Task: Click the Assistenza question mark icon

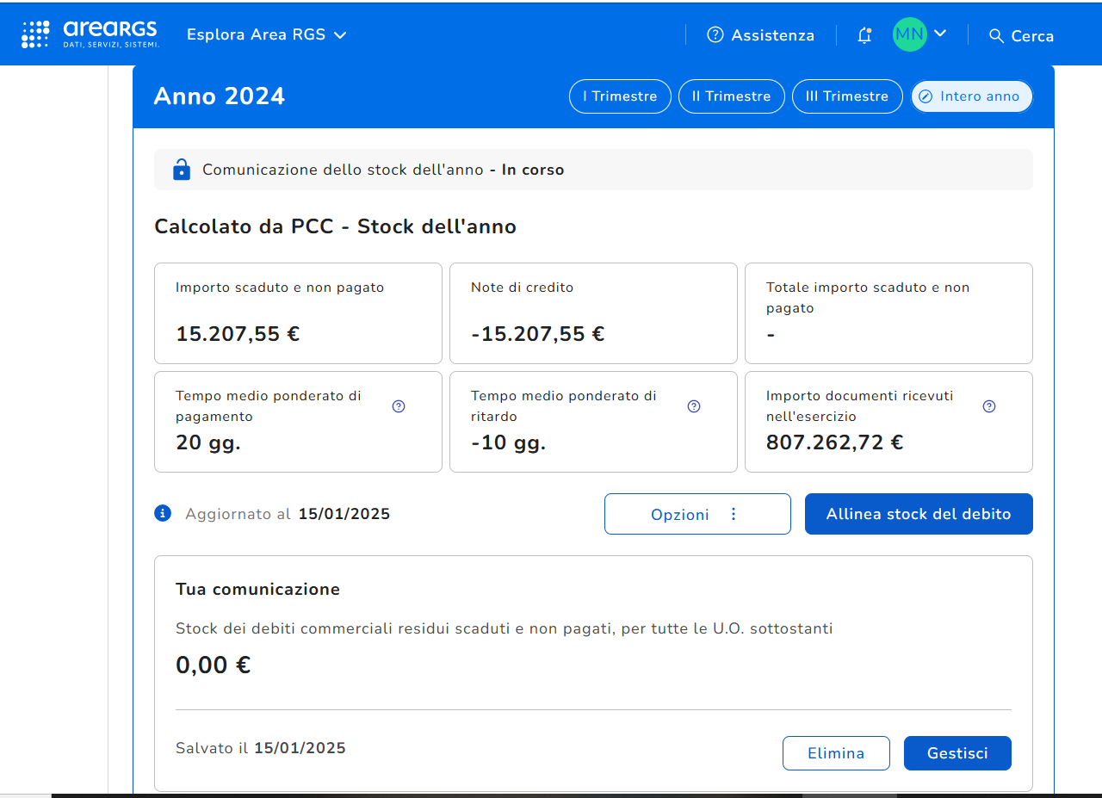Action: tap(715, 35)
